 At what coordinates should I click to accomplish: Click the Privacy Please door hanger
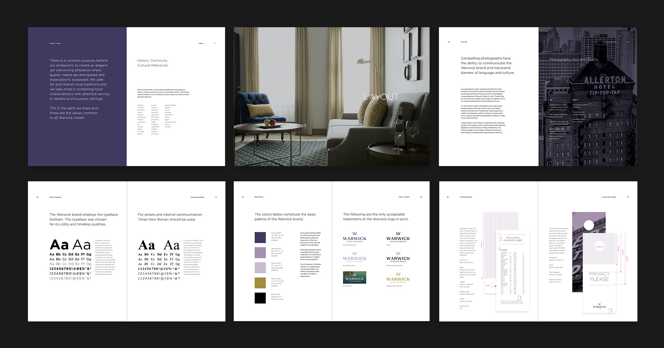[599, 276]
